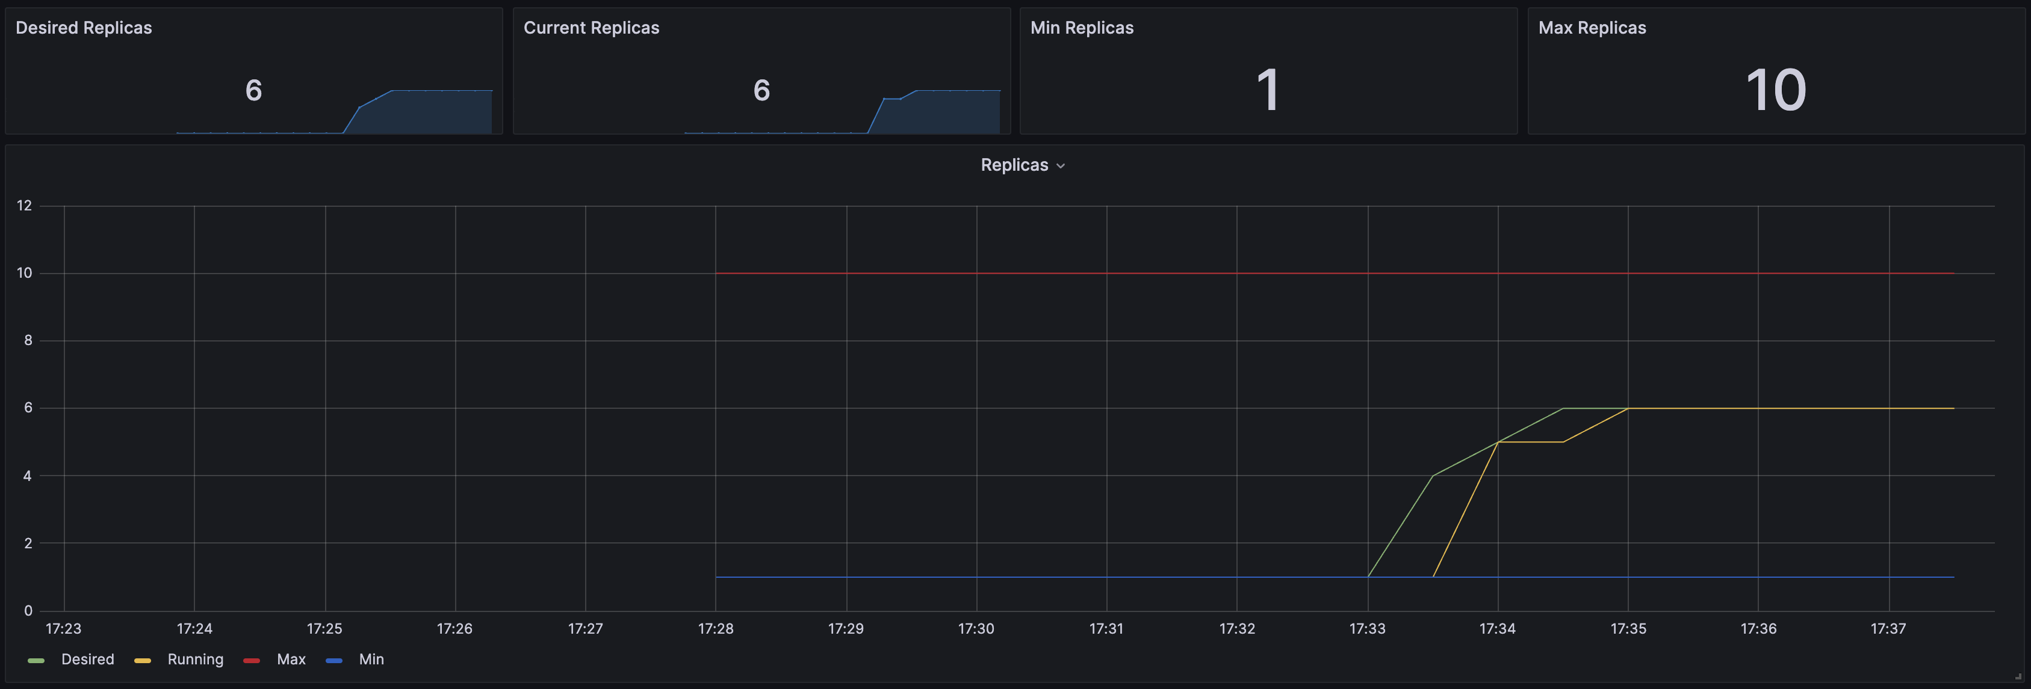
Task: Toggle the Max series in legend
Action: [x=291, y=660]
